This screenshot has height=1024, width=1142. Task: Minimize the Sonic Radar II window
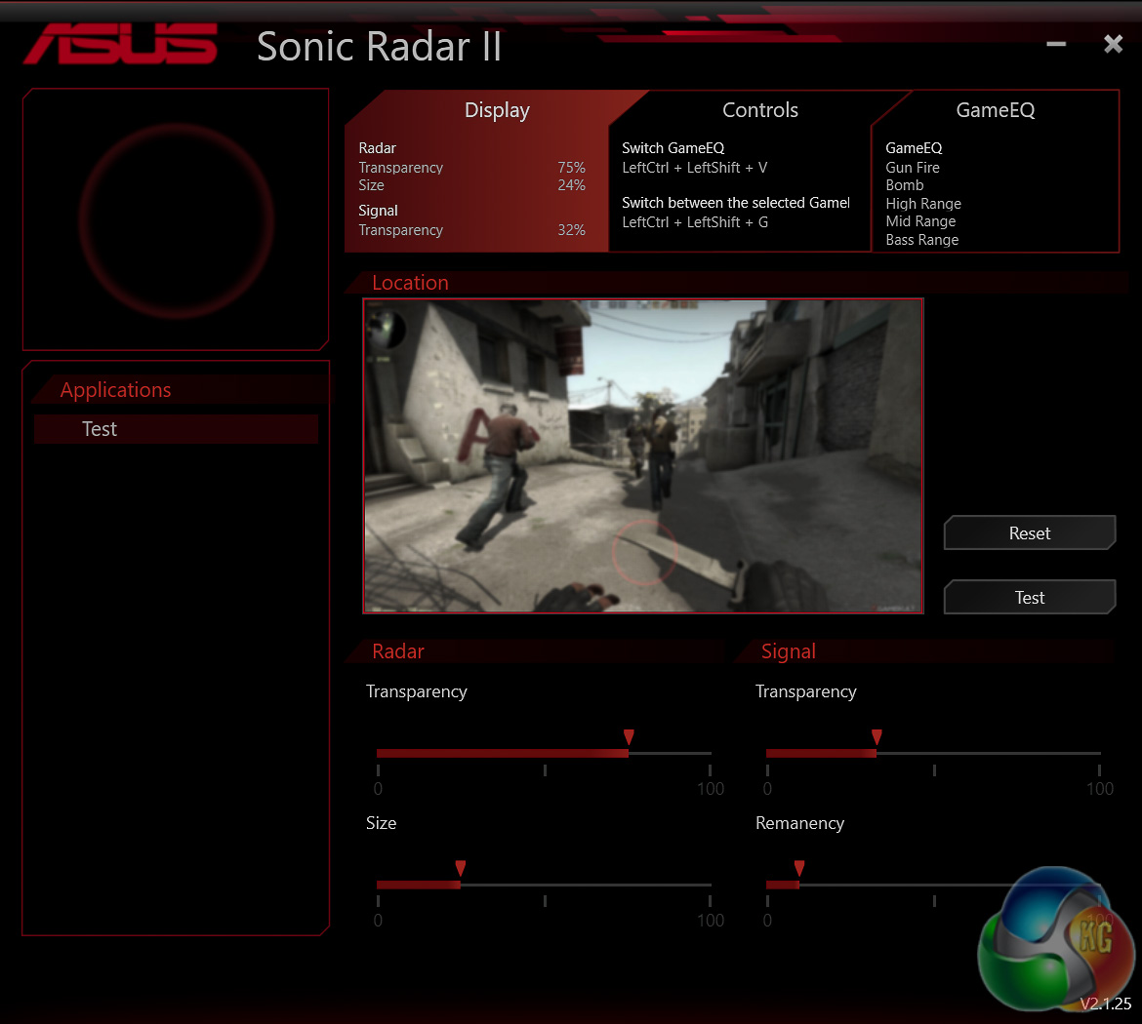tap(1056, 45)
